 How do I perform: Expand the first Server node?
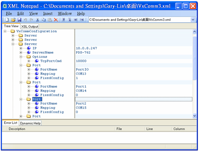click(13, 36)
